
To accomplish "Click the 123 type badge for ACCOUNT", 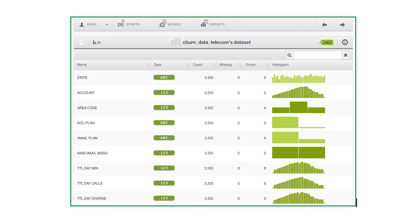I will pyautogui.click(x=164, y=93).
